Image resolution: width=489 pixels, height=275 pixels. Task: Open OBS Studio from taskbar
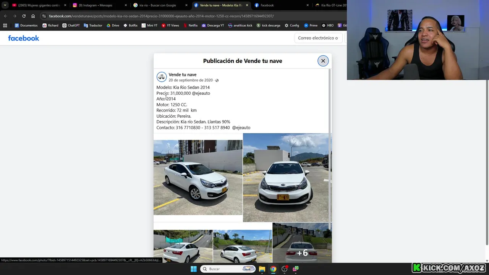click(x=284, y=269)
